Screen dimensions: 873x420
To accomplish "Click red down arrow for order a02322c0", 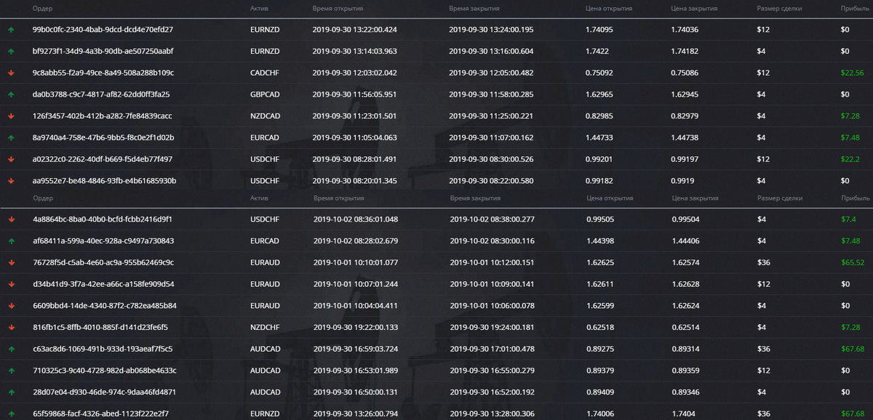I will [x=11, y=159].
